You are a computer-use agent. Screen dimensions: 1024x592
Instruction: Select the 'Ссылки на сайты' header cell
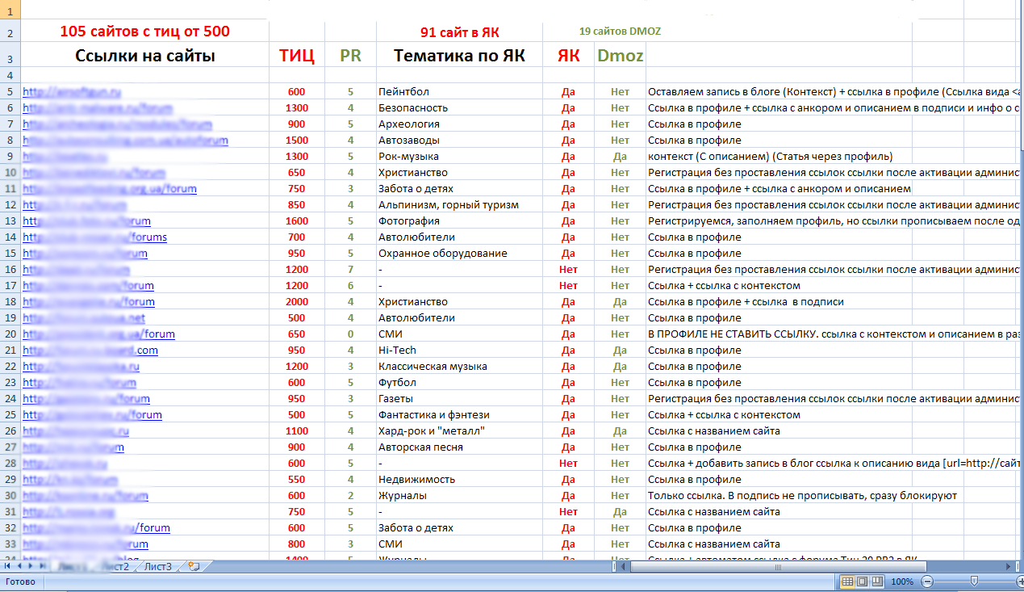(145, 55)
